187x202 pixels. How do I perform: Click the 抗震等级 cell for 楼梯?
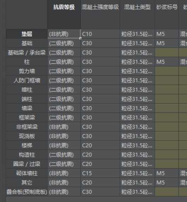(x=64, y=145)
